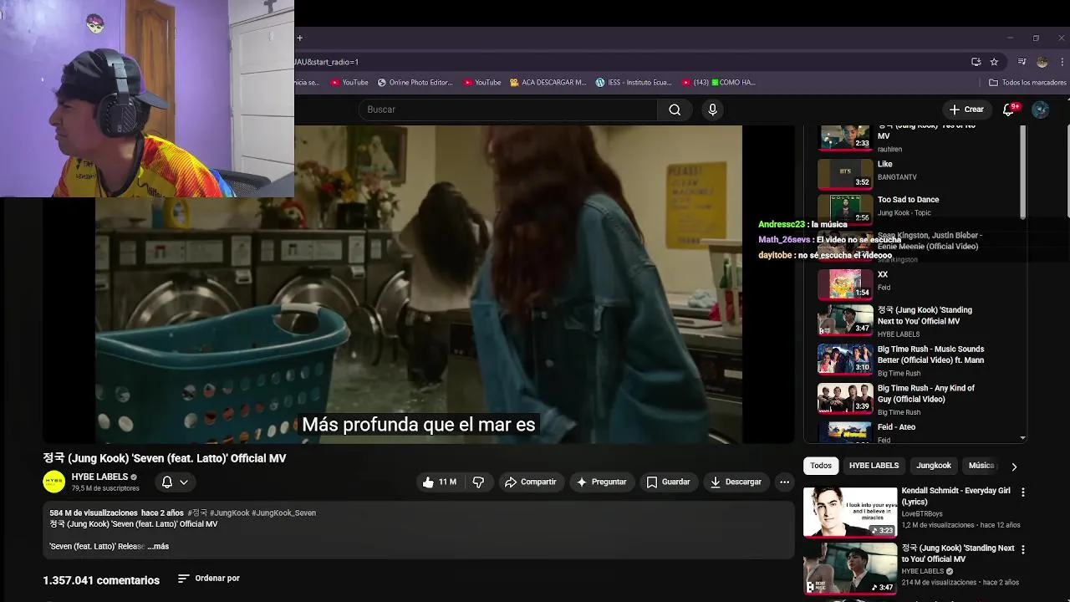Click the install app icon in address bar
Viewport: 1070px width, 602px height.
pos(976,62)
